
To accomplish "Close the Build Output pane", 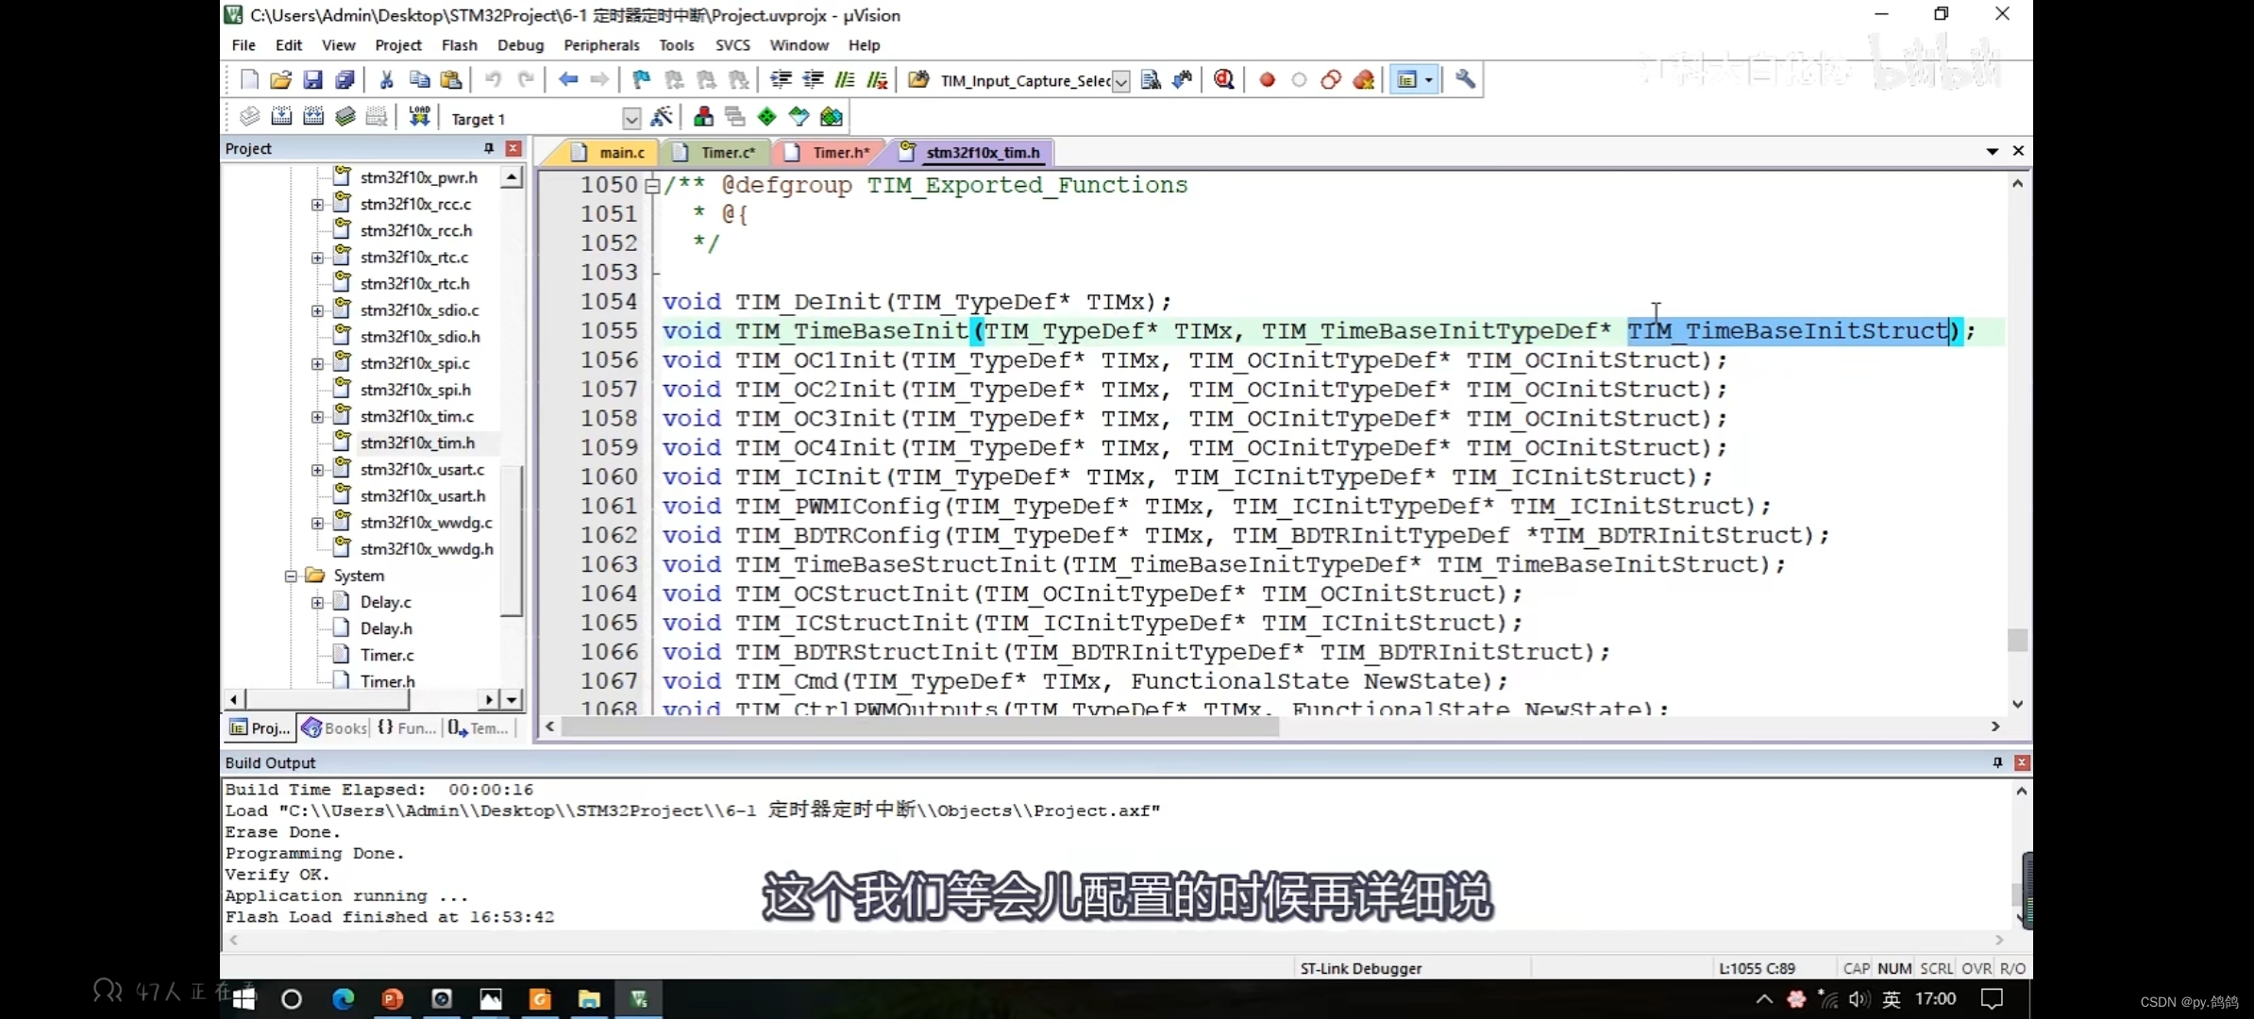I will click(x=2022, y=762).
